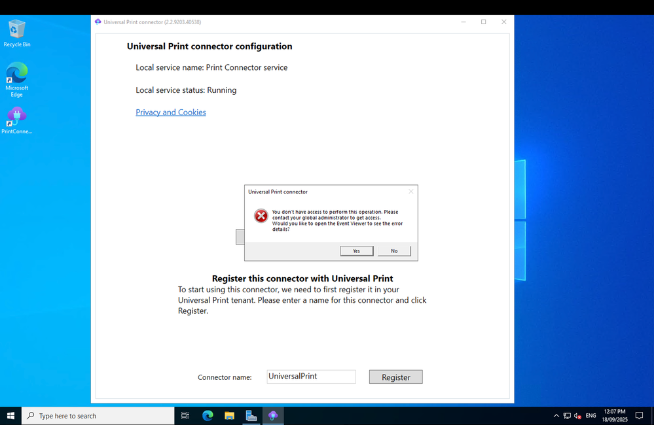
Task: Open network status tray icon
Action: click(x=567, y=416)
